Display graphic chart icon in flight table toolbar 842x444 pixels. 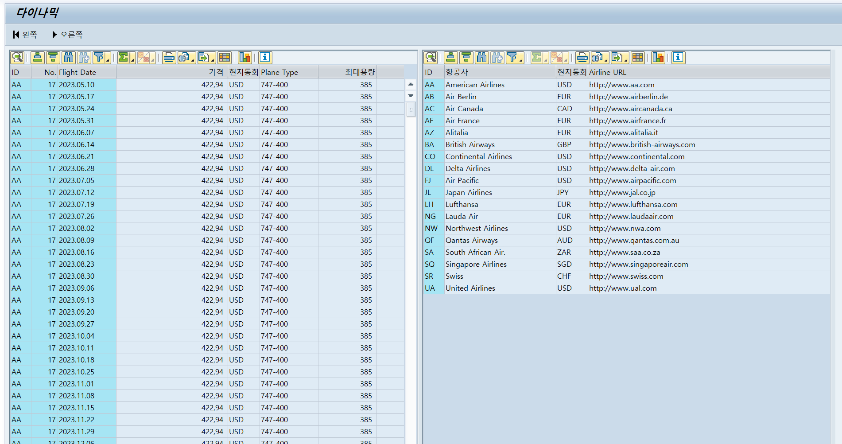point(245,57)
